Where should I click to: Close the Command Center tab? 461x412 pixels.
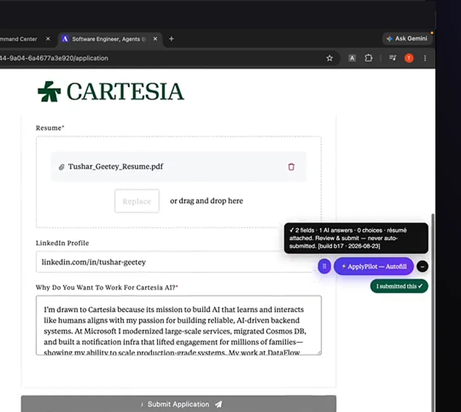[48, 39]
